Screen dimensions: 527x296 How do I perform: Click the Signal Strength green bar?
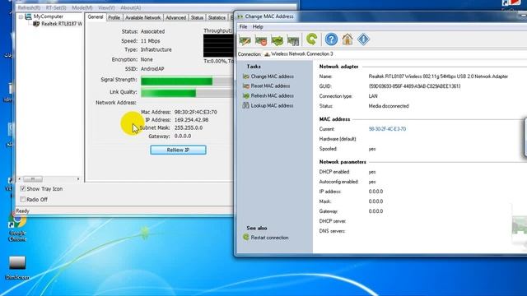(177, 81)
